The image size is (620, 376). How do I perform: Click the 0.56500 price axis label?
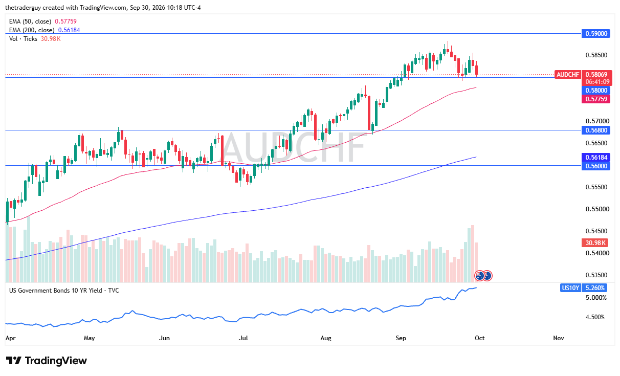[x=596, y=143]
